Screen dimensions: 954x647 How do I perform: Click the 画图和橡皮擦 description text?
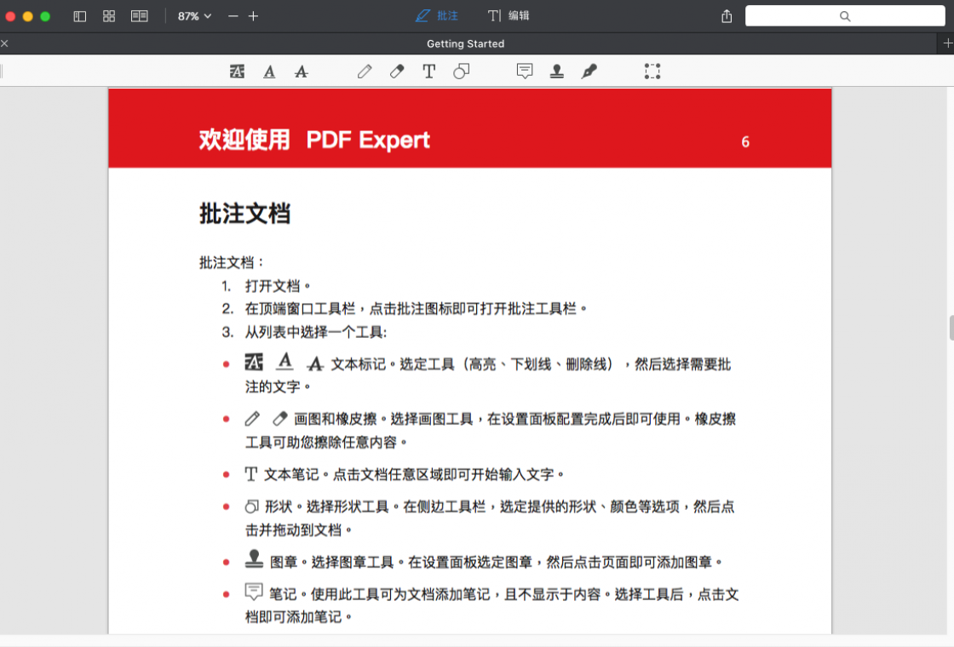click(491, 431)
